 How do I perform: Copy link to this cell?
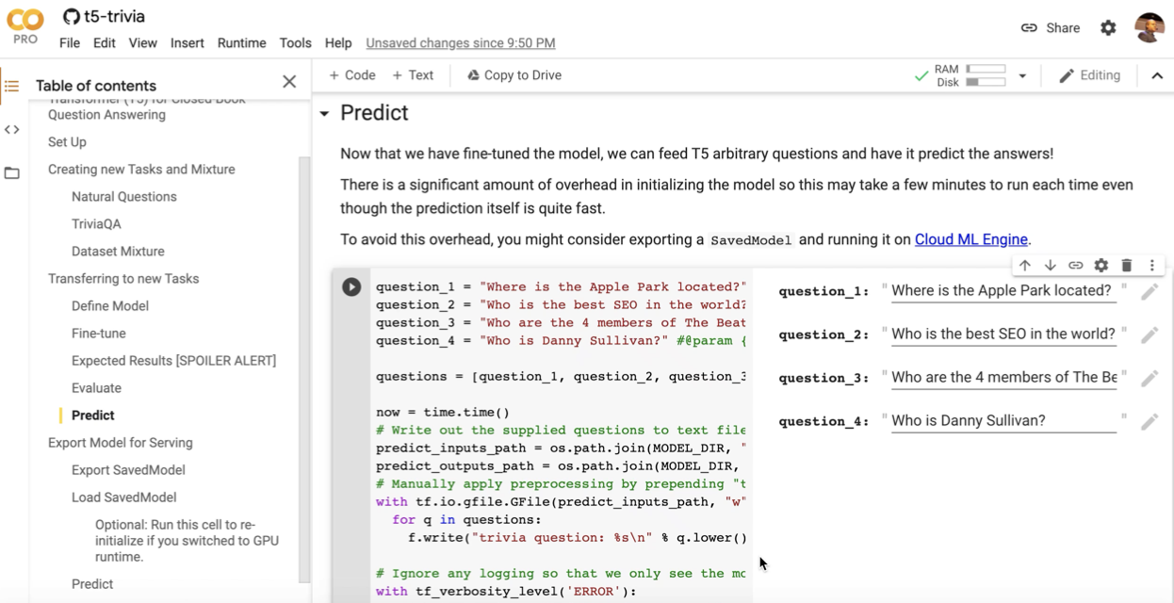coord(1075,266)
